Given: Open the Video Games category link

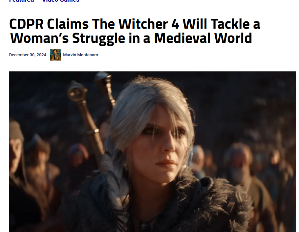Looking at the screenshot, I should point(61,1).
